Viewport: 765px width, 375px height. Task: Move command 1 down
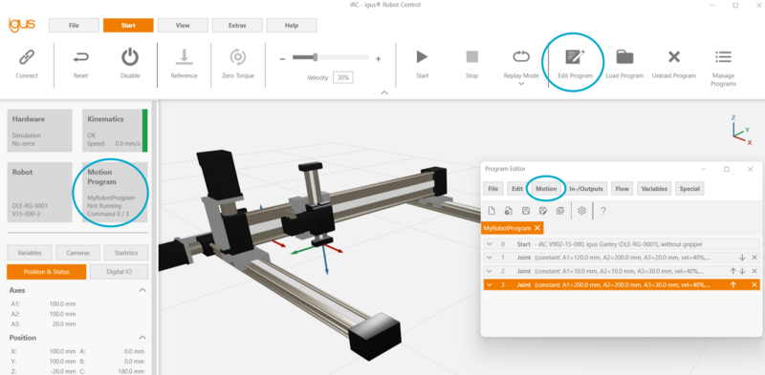pyautogui.click(x=743, y=258)
